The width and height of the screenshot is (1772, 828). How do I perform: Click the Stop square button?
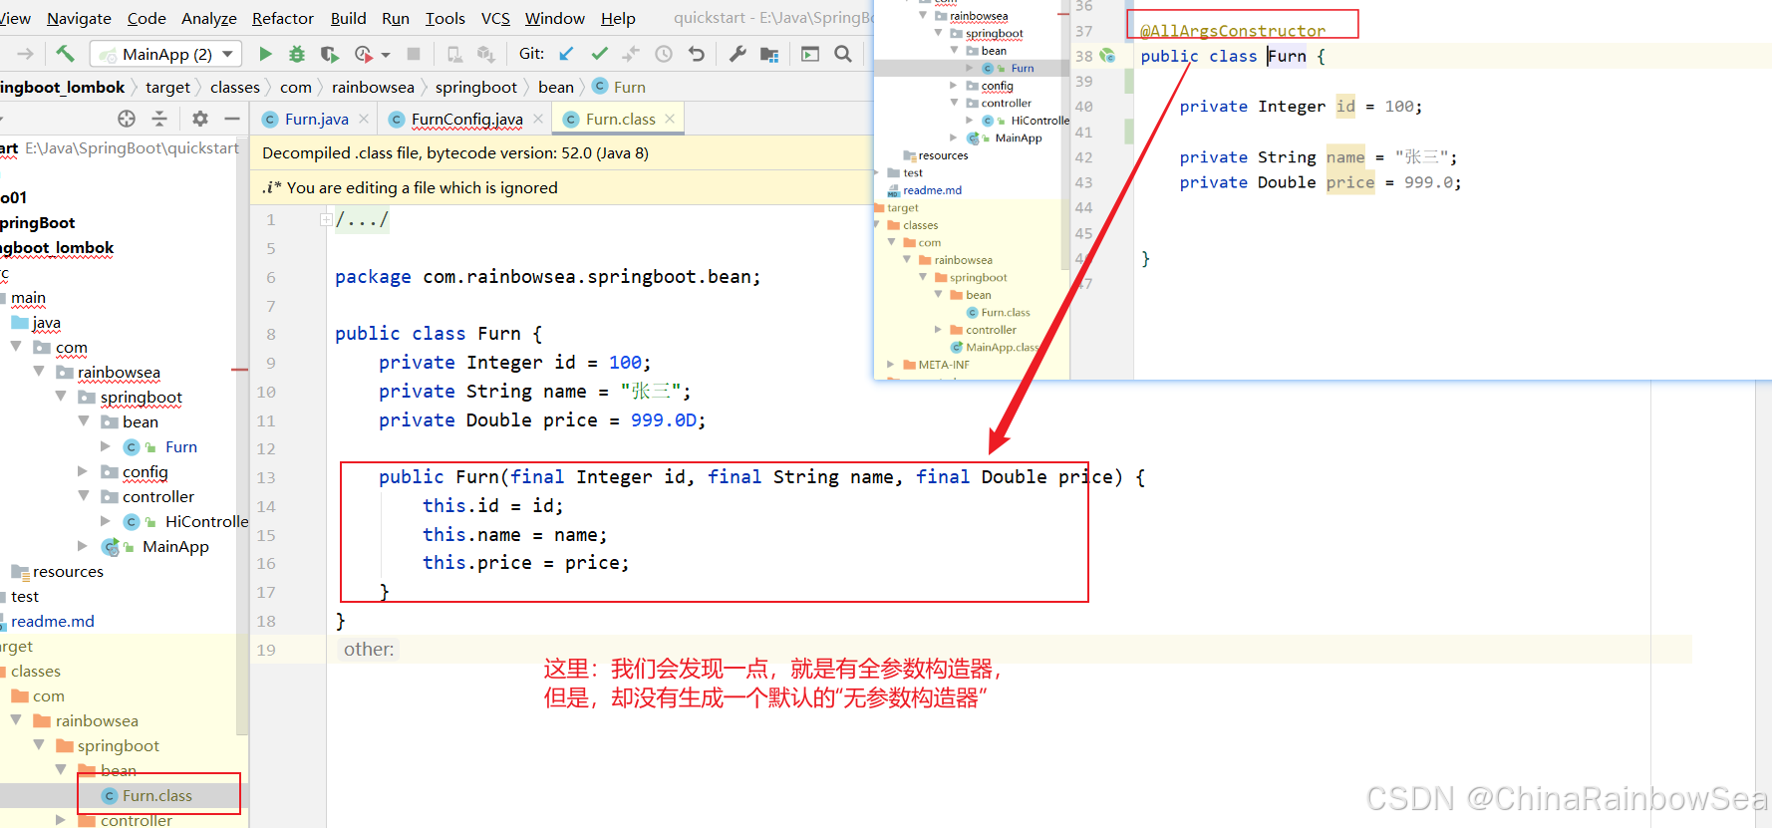414,54
